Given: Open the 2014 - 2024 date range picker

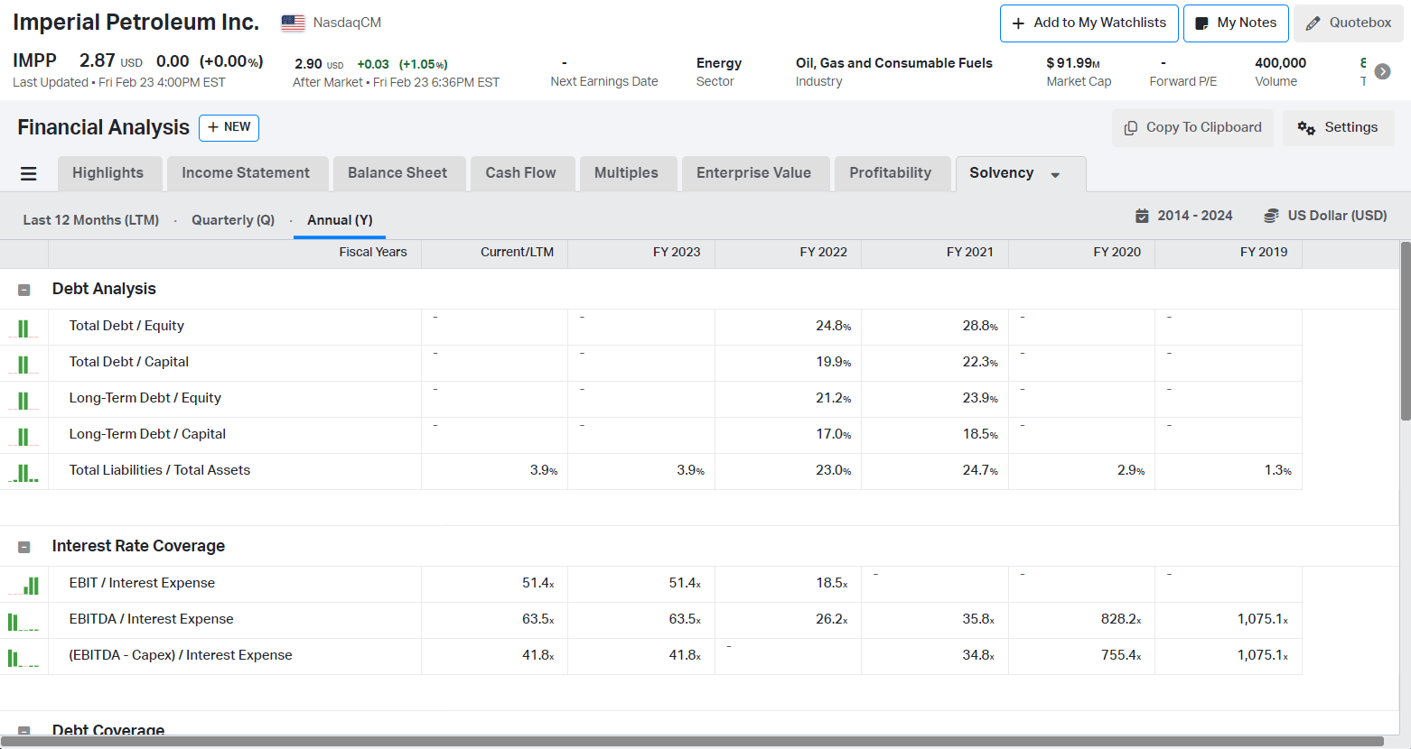Looking at the screenshot, I should click(x=1184, y=216).
